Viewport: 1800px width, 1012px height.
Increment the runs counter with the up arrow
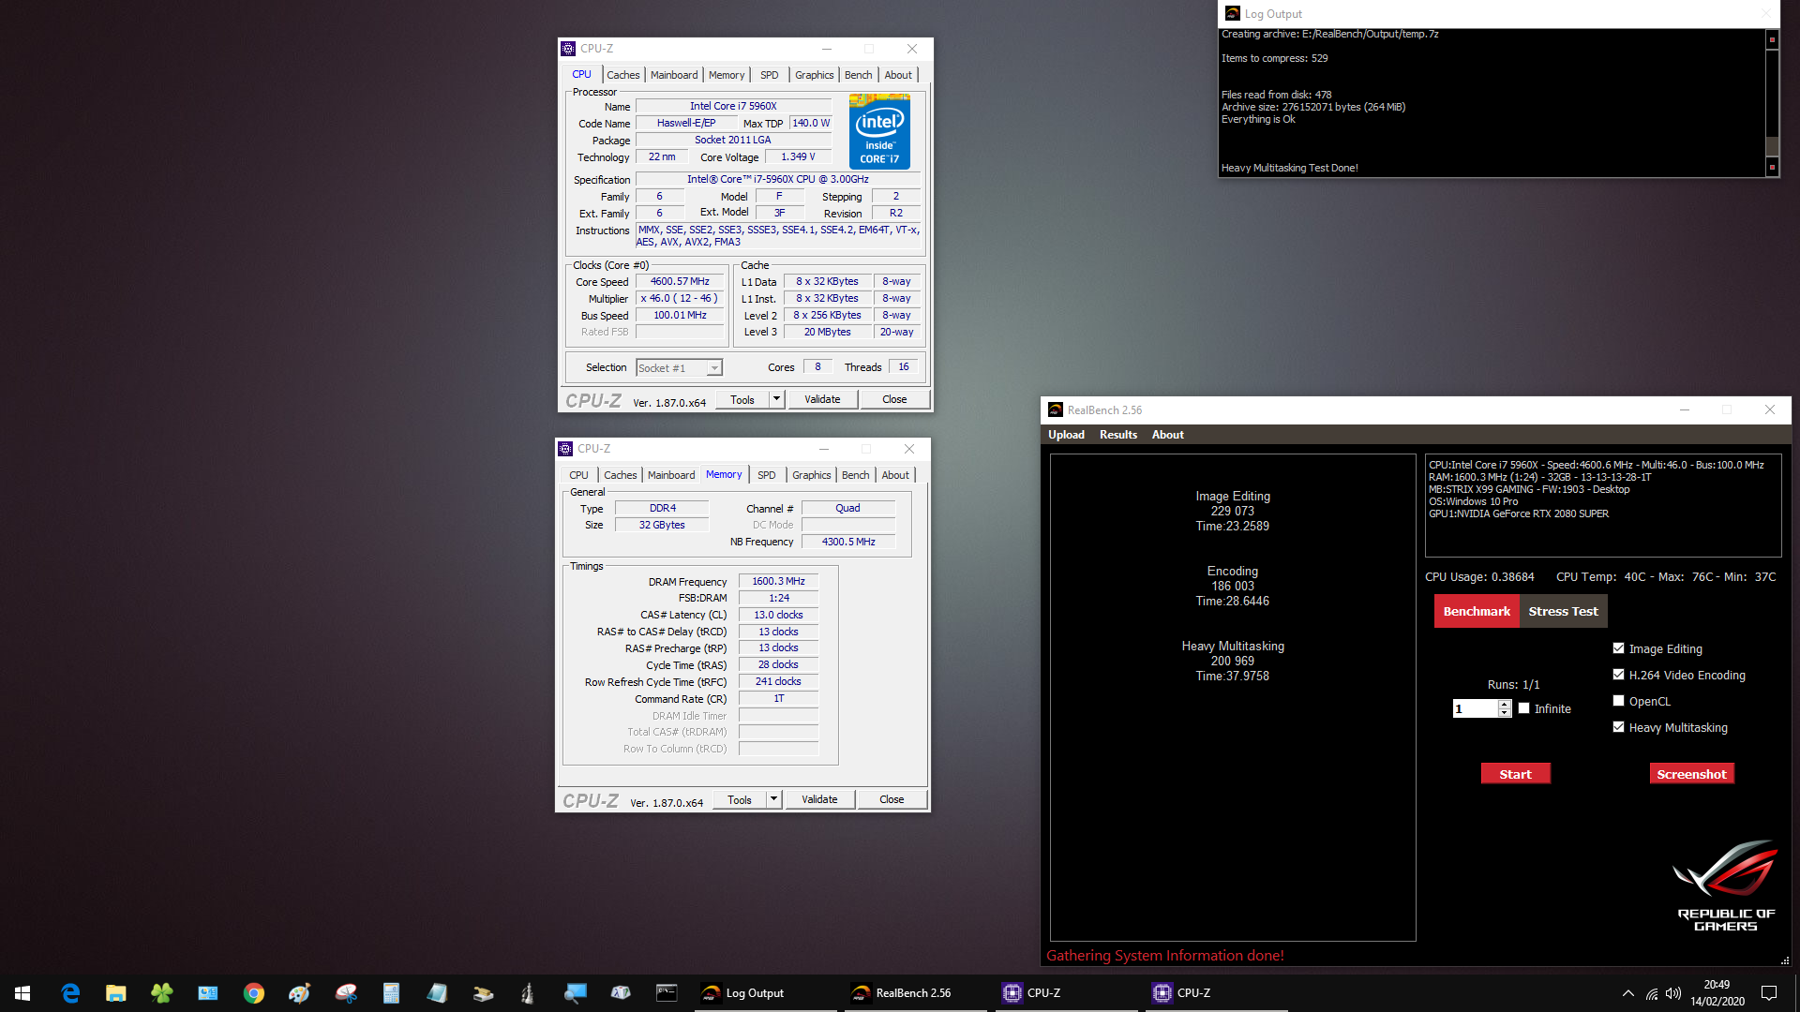pos(1505,705)
